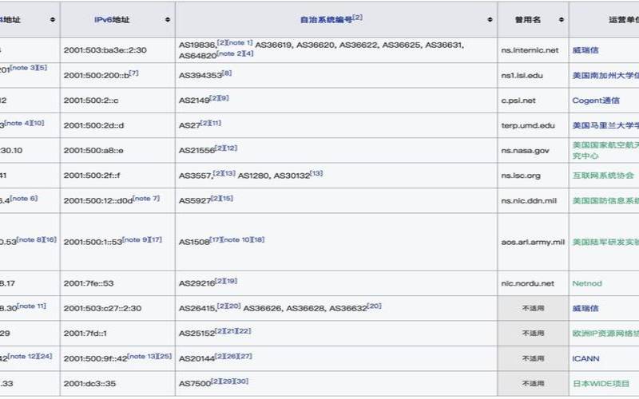Open [note 11] reference in IPv4 column

[x=32, y=306]
